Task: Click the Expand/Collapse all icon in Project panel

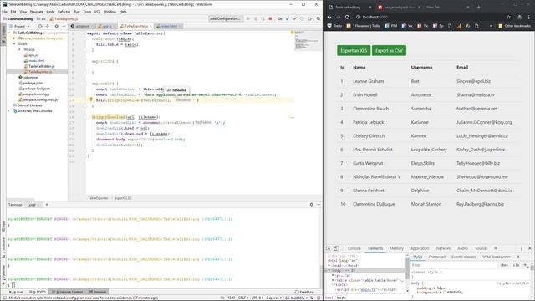Action: (48, 26)
